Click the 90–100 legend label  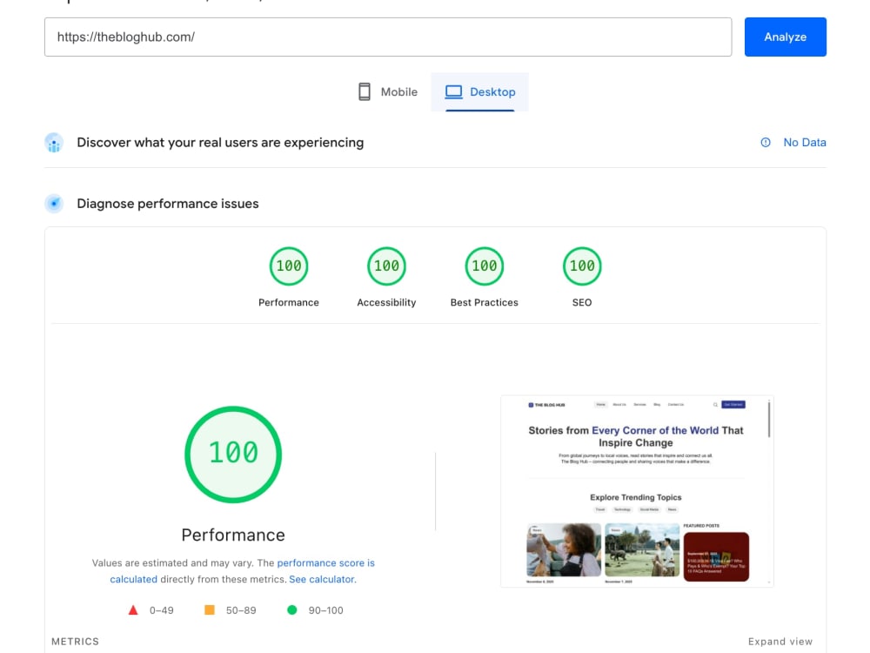[x=325, y=610]
